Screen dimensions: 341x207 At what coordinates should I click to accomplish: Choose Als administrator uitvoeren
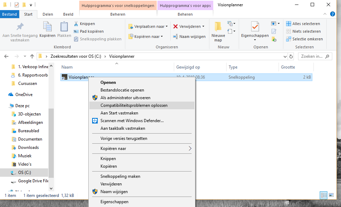142,98
